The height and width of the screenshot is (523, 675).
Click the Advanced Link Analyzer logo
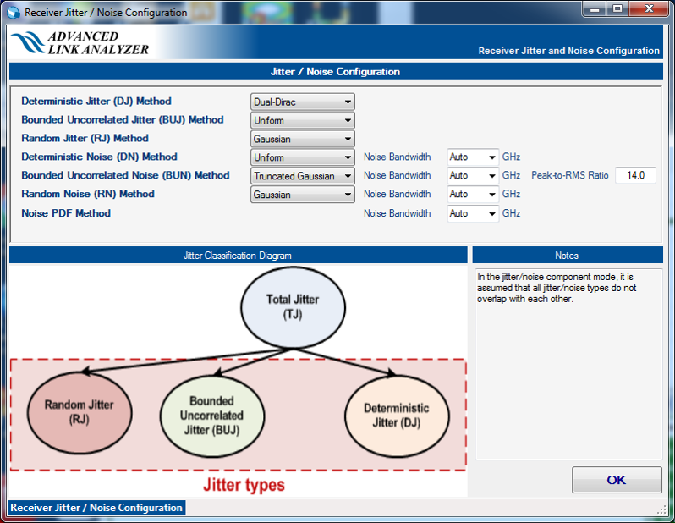click(x=80, y=42)
